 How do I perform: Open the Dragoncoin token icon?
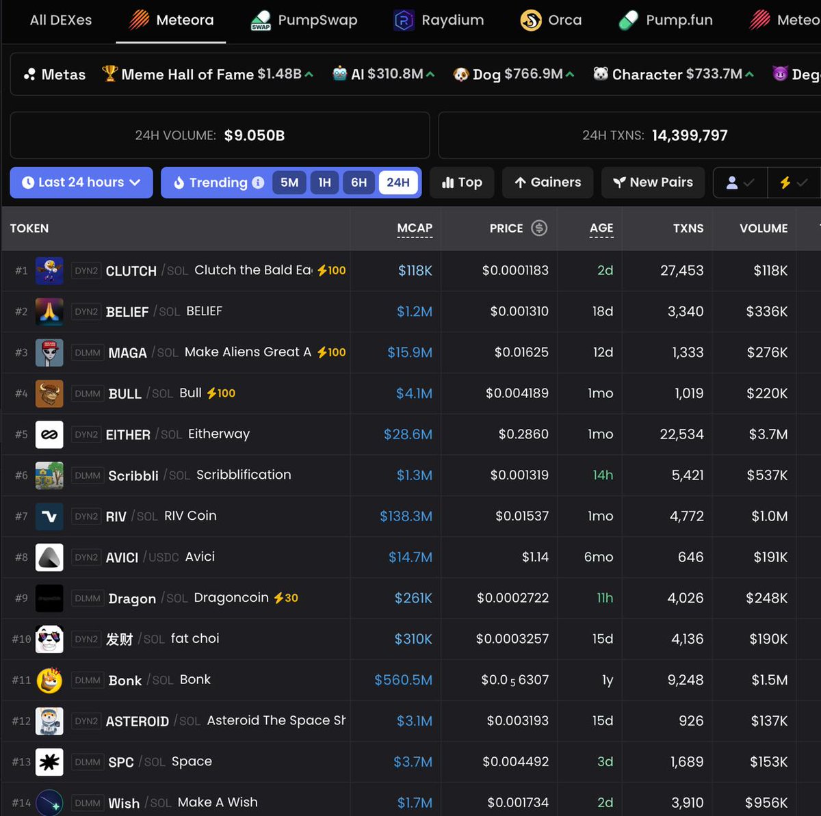click(49, 598)
